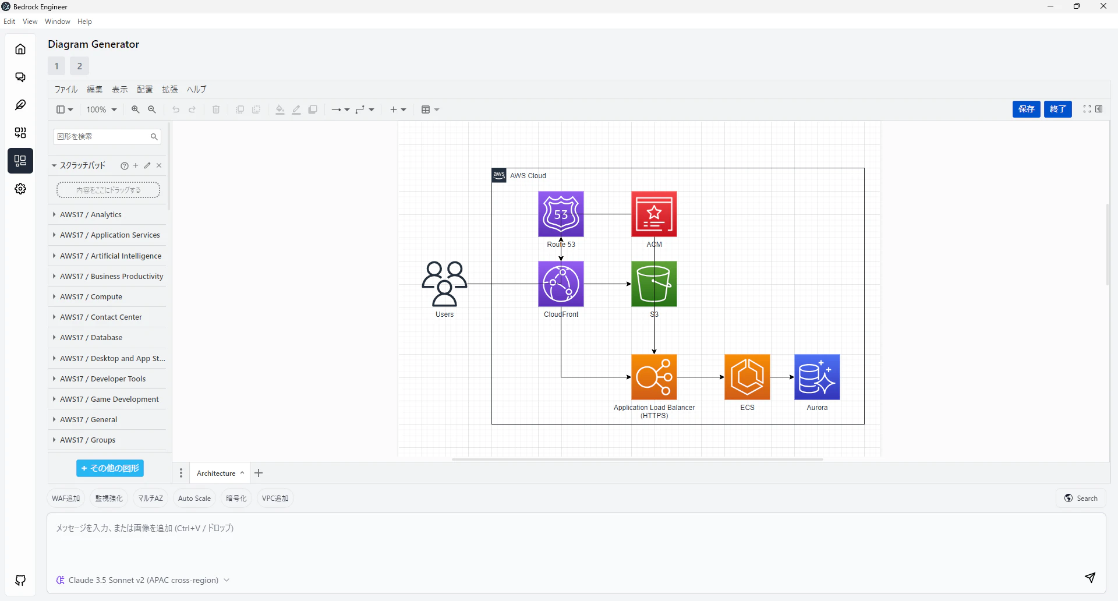
Task: Open scratchpad help question icon
Action: (125, 166)
